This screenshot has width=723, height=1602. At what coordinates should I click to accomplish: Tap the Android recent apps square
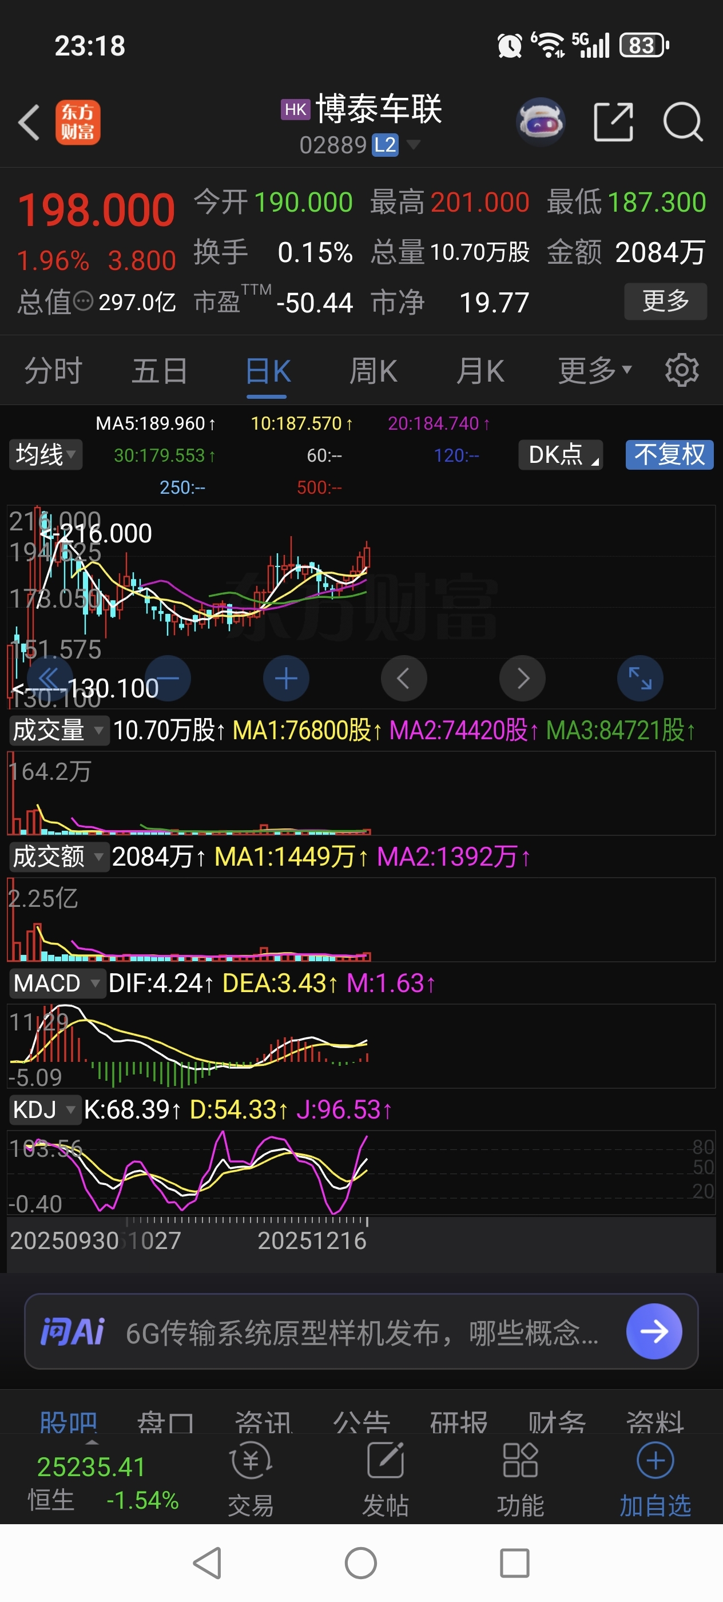[x=515, y=1563]
